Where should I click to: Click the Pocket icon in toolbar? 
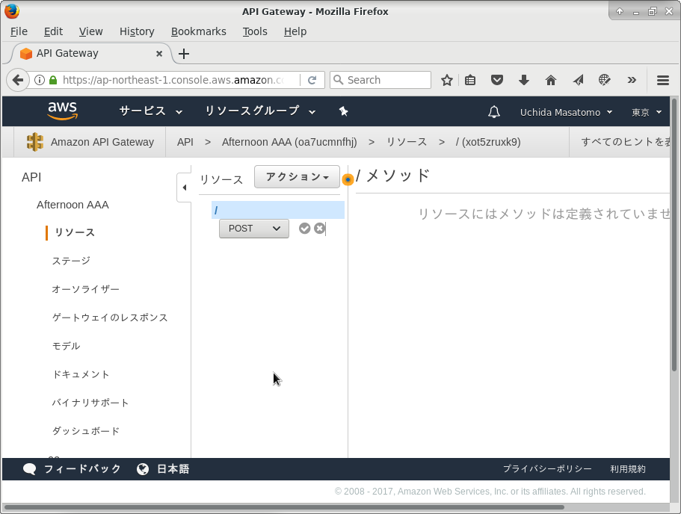497,80
